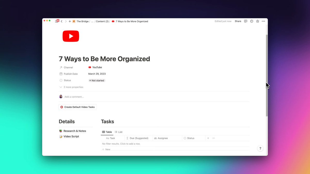Viewport: 310px width, 174px height.
Task: Favorite the page with star icon
Action: point(258,21)
